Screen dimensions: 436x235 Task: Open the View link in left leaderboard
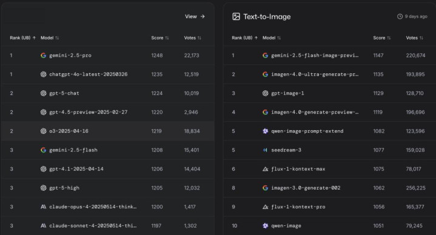click(x=195, y=16)
